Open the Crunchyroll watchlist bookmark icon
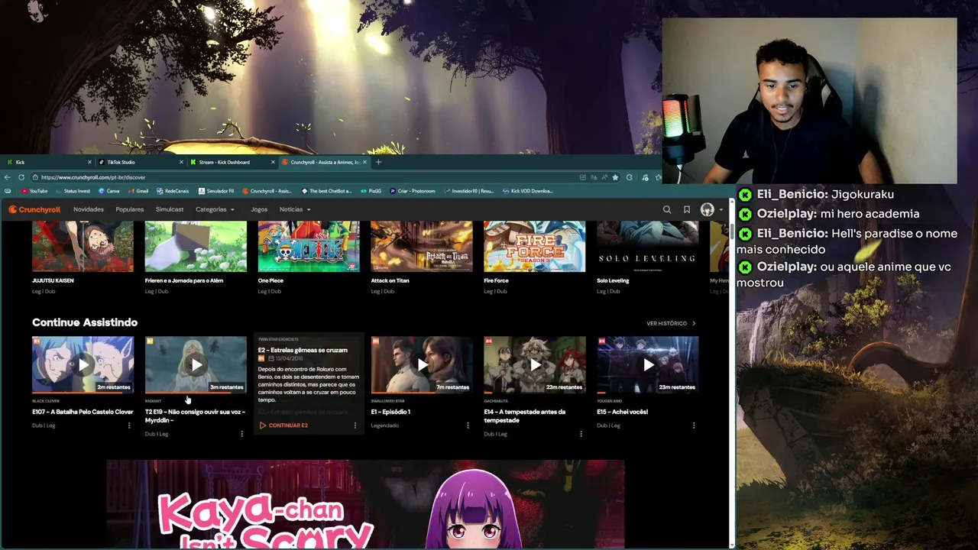Screen dimensions: 978x550 pyautogui.click(x=686, y=209)
